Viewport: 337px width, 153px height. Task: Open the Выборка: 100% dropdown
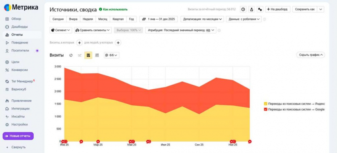pyautogui.click(x=128, y=30)
